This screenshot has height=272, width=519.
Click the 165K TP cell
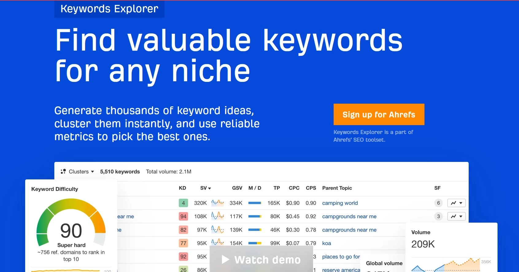tap(273, 203)
